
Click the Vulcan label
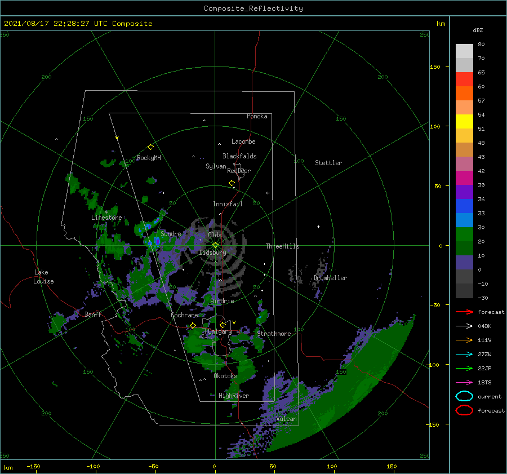tap(286, 419)
